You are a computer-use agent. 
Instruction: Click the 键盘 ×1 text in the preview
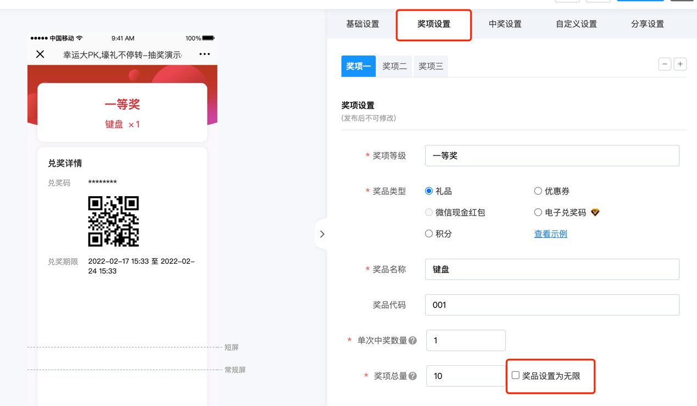tap(122, 125)
